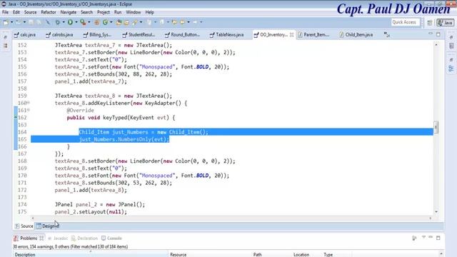Viewport: 457px width, 257px height.
Task: Click the Back navigation arrow icon
Action: pos(183,22)
